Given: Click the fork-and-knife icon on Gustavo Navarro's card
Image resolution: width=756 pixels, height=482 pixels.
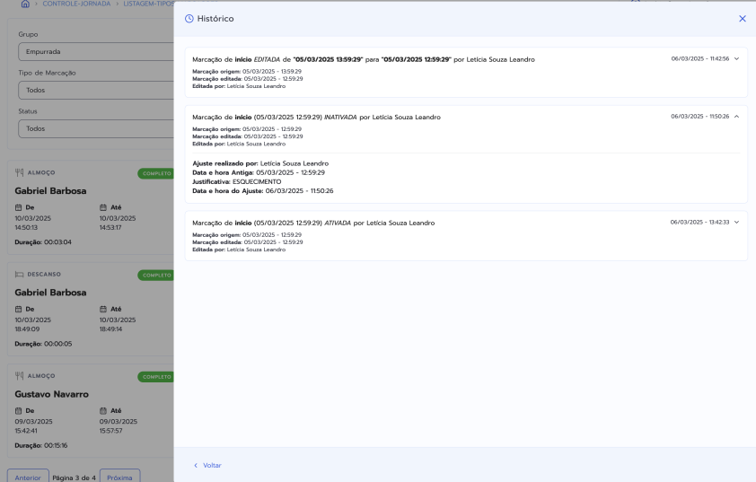Looking at the screenshot, I should (20, 376).
